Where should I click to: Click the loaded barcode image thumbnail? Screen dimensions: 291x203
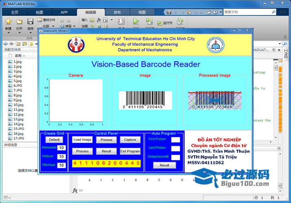[x=145, y=100]
